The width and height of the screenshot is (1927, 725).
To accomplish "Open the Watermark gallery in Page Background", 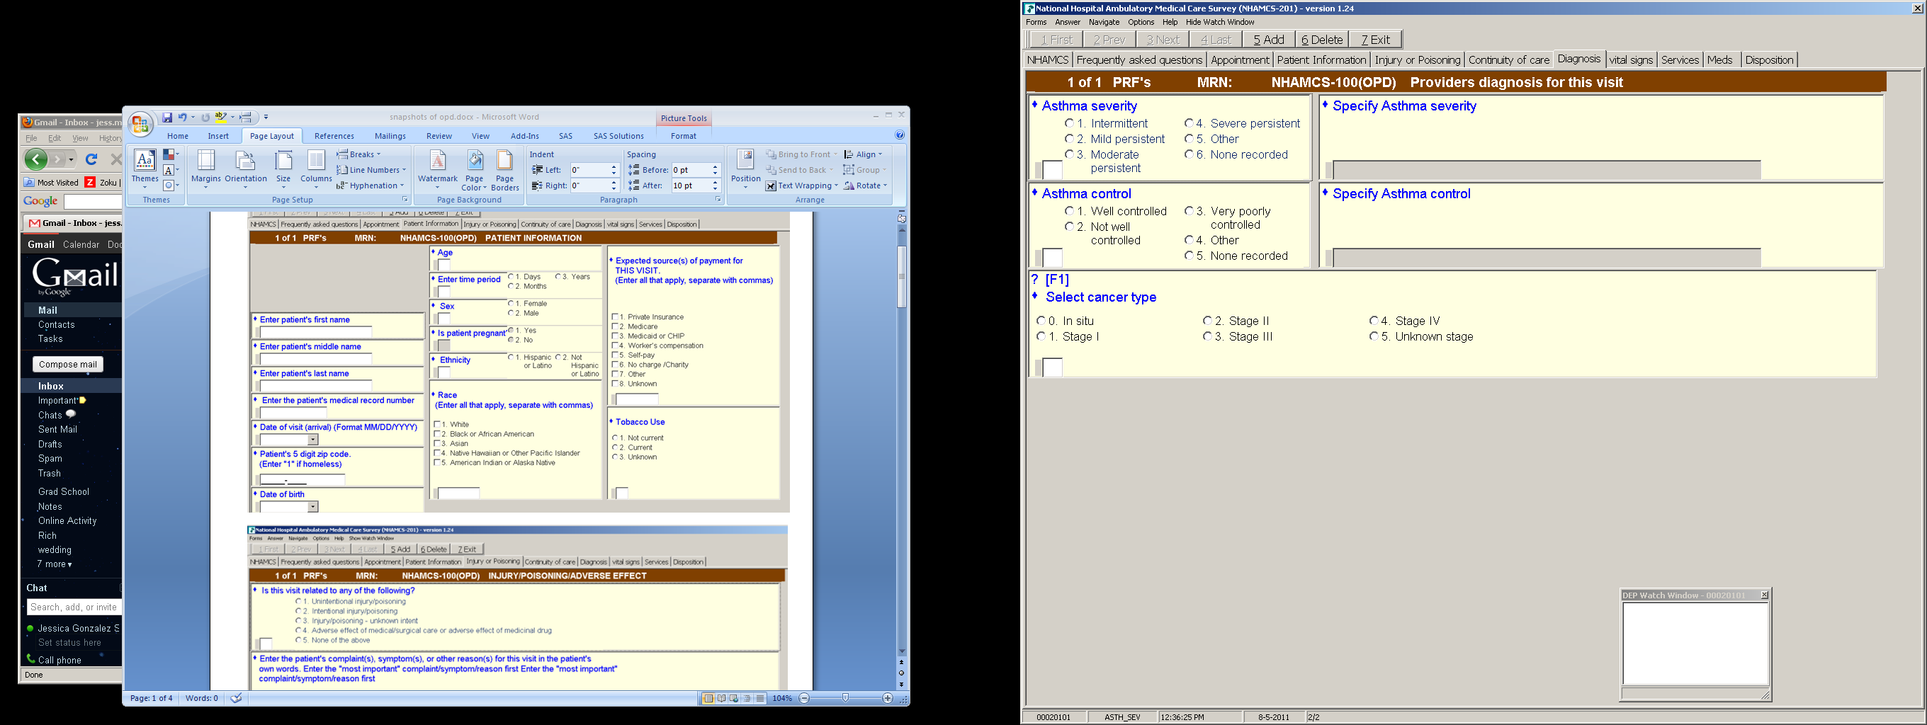I will click(438, 170).
